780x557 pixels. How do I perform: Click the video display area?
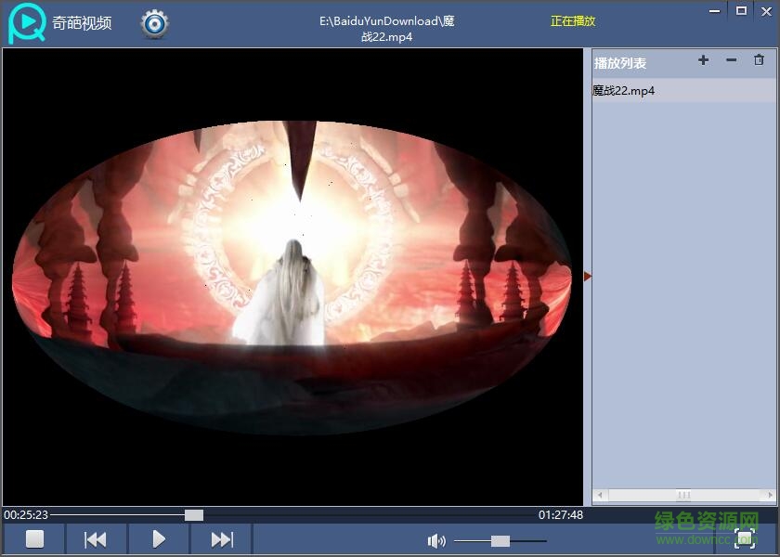(x=292, y=277)
